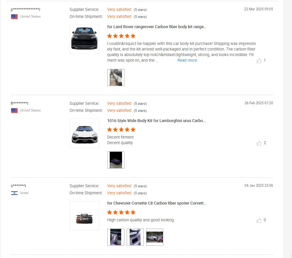Open Corvette C8 spoiler product image

point(84,216)
